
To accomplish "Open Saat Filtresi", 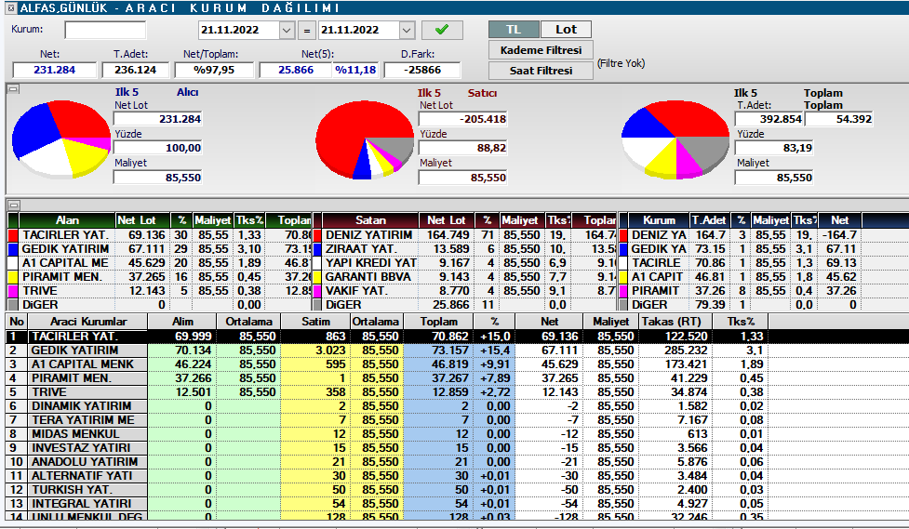I will (x=541, y=70).
